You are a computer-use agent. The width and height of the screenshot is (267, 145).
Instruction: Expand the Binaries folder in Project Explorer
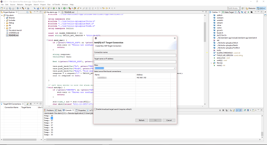[x=5, y=18]
